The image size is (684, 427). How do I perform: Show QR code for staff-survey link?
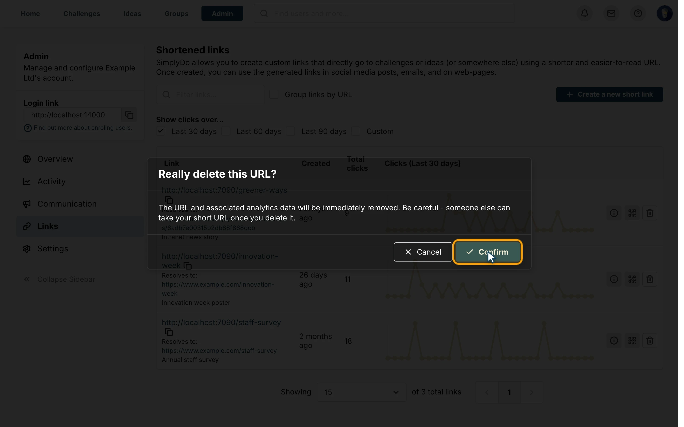click(632, 341)
